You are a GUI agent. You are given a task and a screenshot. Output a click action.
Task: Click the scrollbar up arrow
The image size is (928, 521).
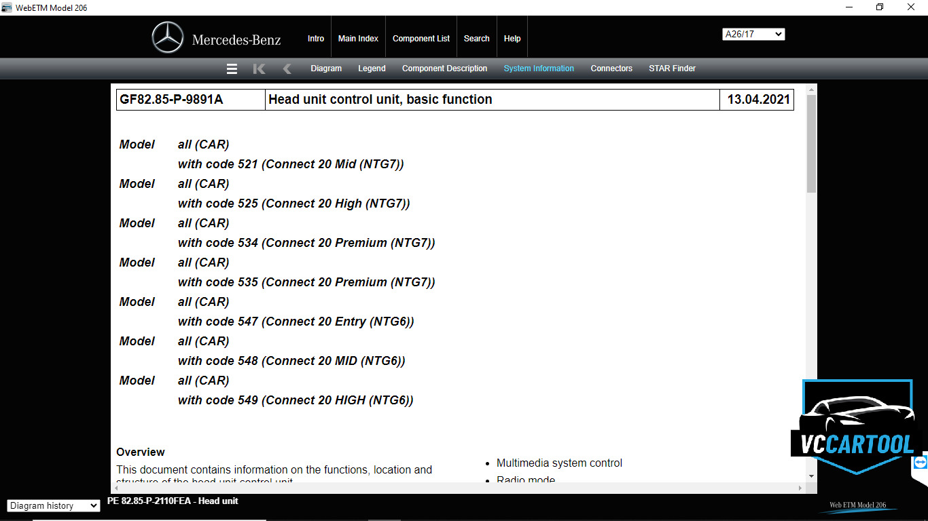(x=810, y=88)
